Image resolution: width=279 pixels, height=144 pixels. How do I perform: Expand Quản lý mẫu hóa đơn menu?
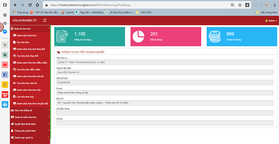(30, 117)
